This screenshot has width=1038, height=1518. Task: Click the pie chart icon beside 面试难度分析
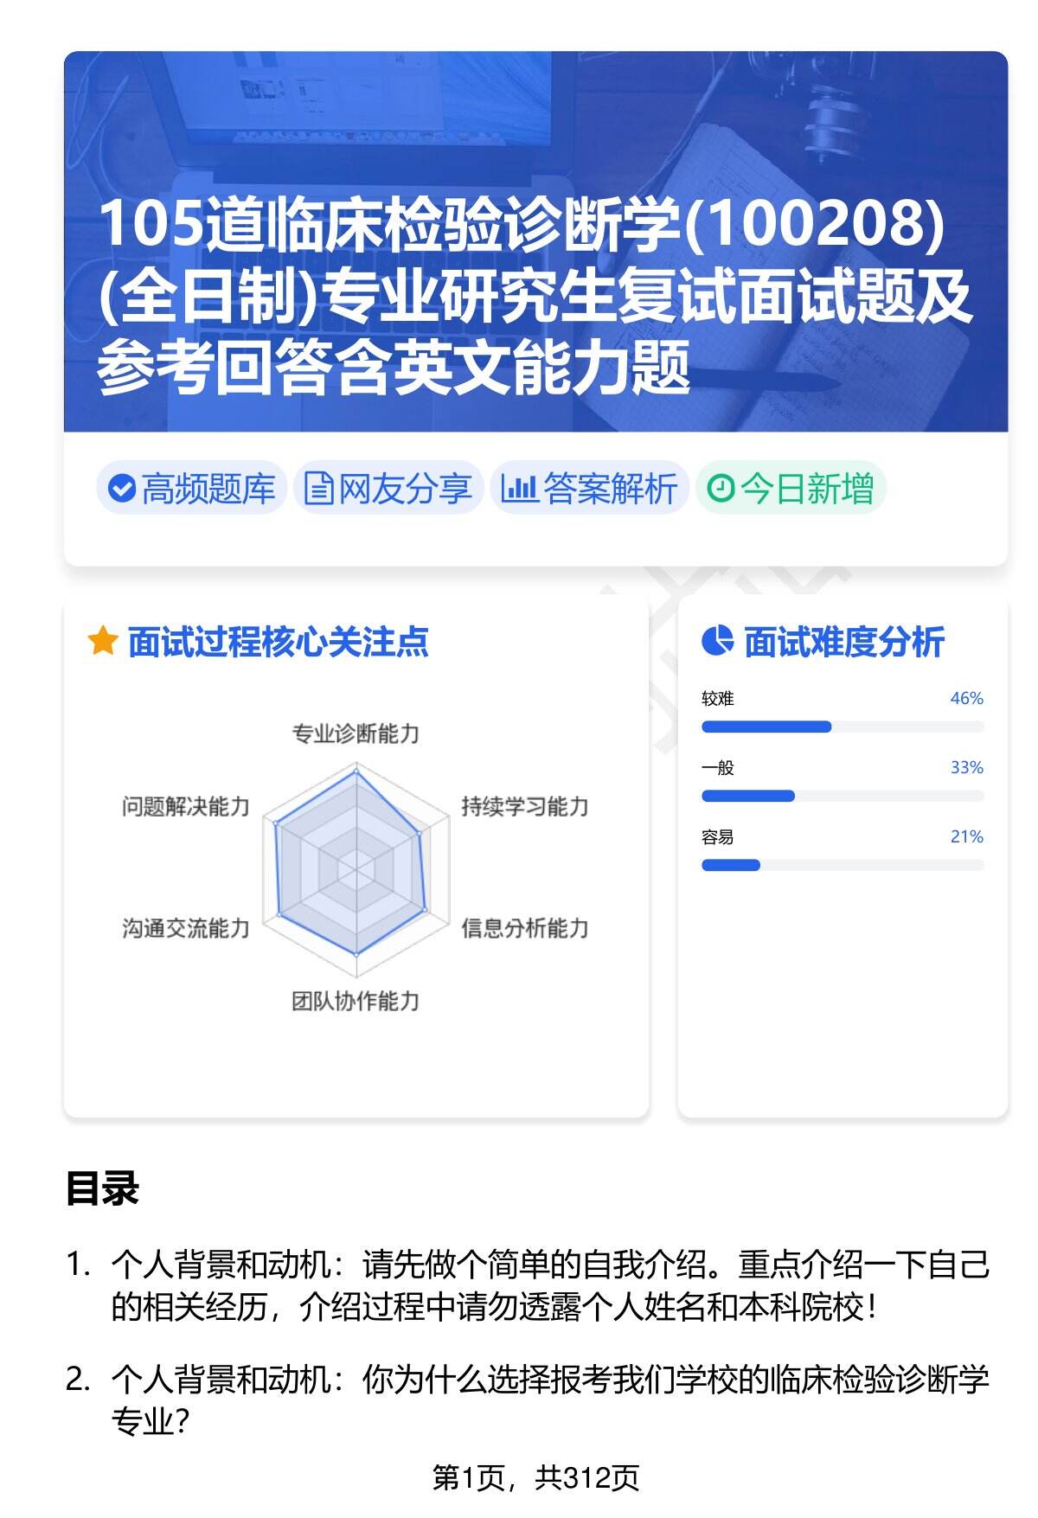tap(717, 642)
